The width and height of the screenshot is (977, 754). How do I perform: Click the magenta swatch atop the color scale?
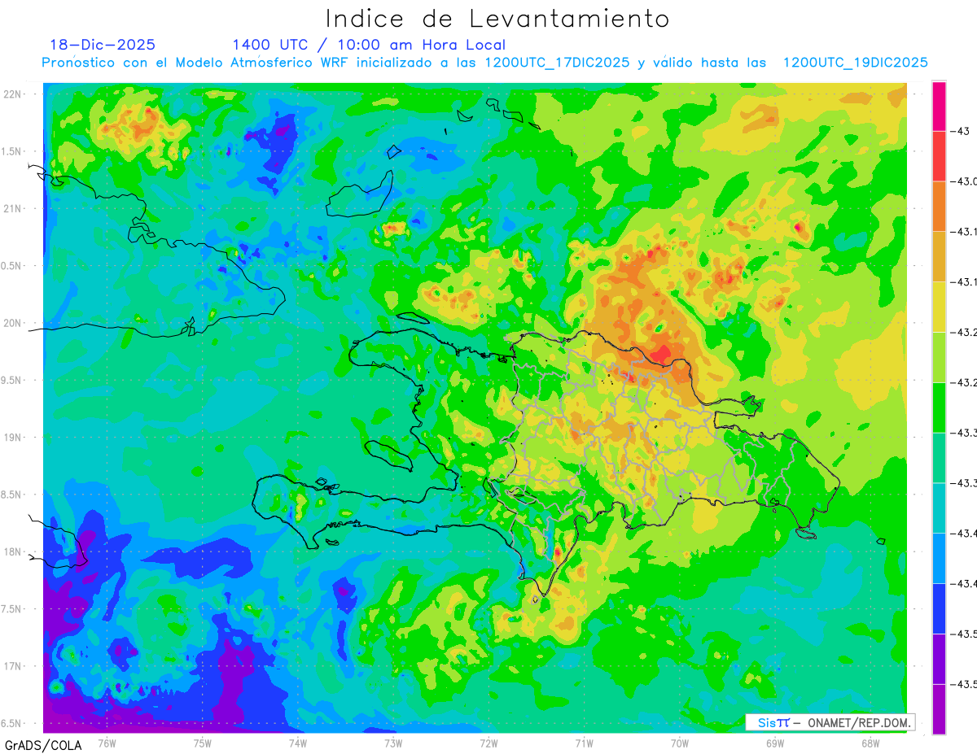tap(939, 106)
